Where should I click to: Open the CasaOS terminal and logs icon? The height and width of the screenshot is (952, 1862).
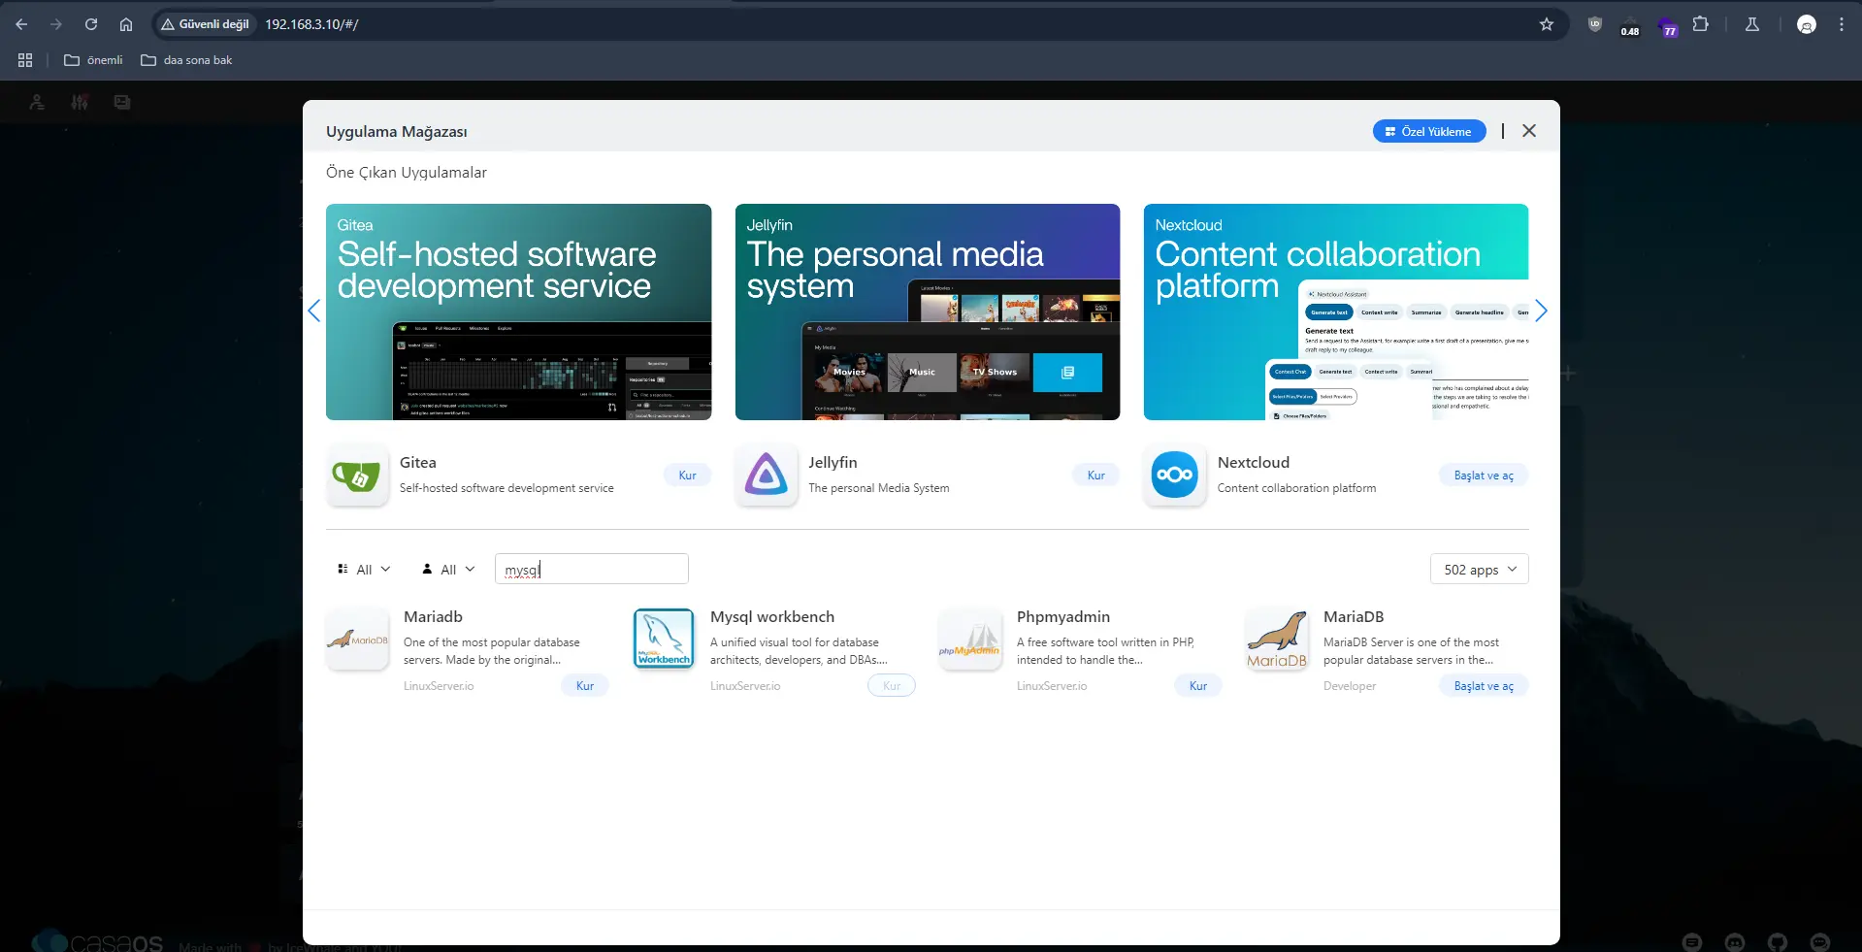pos(122,102)
